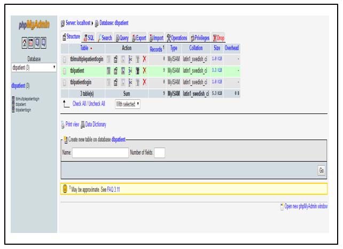Expand the 'With selected:' dropdown

pos(128,104)
